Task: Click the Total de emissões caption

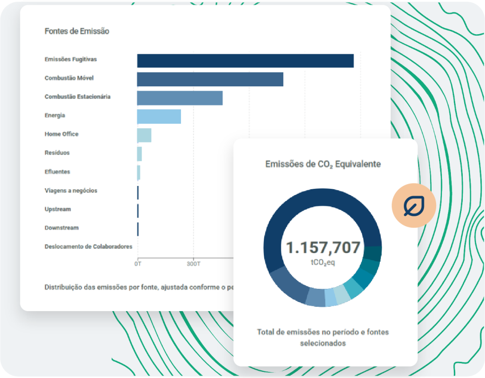Action: (323, 337)
